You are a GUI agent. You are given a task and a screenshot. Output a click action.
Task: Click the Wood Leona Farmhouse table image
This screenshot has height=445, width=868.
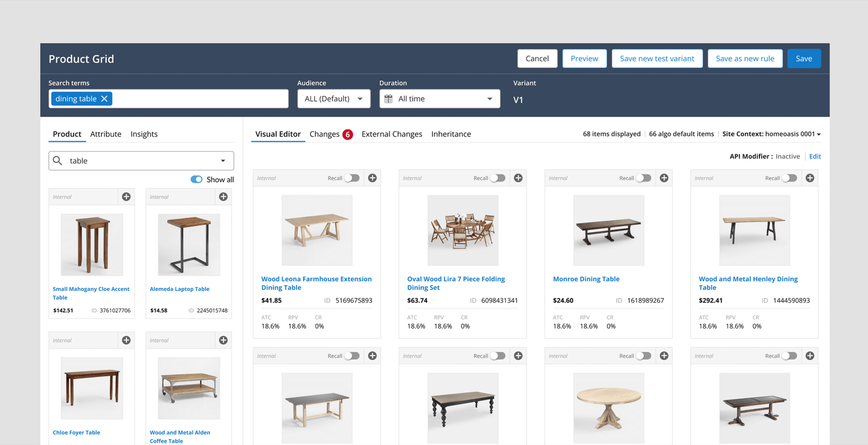tap(317, 230)
